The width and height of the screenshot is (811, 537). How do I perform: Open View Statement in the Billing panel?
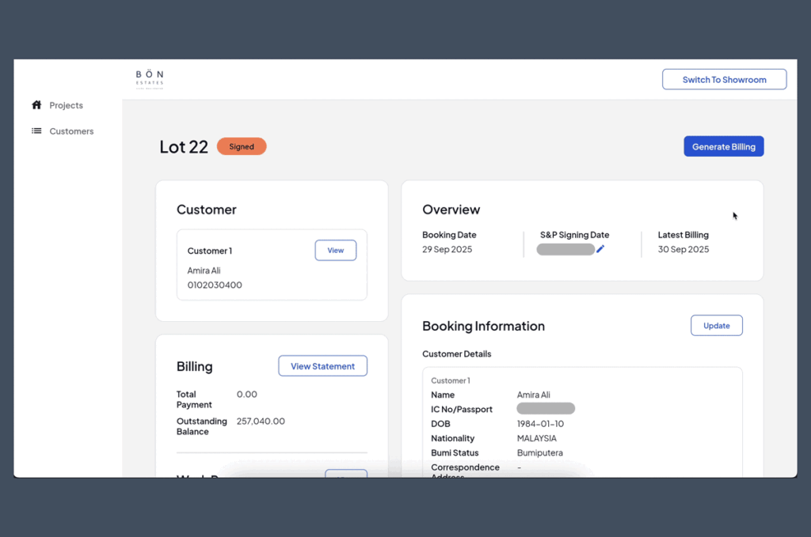322,365
